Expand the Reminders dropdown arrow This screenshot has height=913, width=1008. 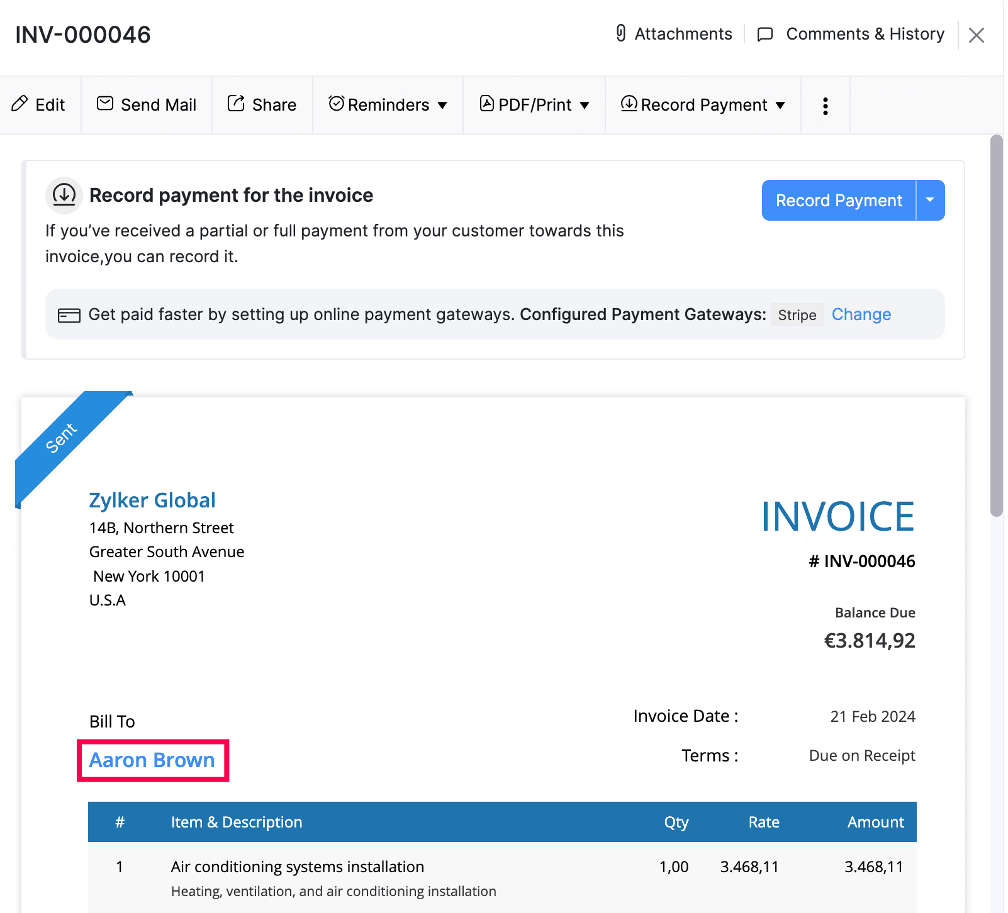(x=443, y=106)
